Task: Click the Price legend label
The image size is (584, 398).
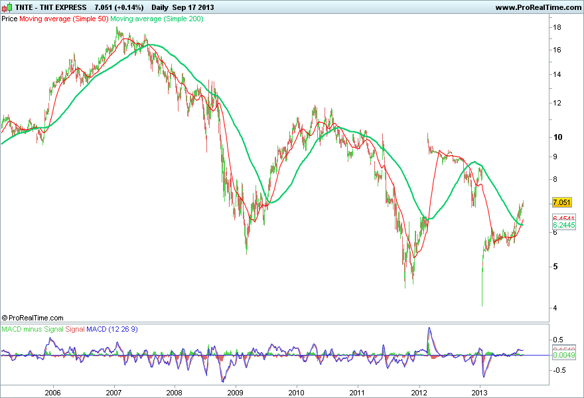Action: click(9, 19)
